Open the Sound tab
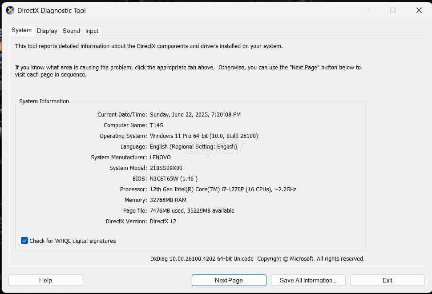This screenshot has width=432, height=294. (x=71, y=31)
